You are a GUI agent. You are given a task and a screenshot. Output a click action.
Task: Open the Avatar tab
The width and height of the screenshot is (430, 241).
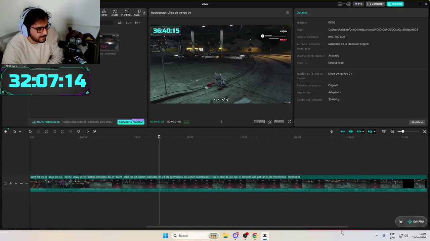(137, 13)
